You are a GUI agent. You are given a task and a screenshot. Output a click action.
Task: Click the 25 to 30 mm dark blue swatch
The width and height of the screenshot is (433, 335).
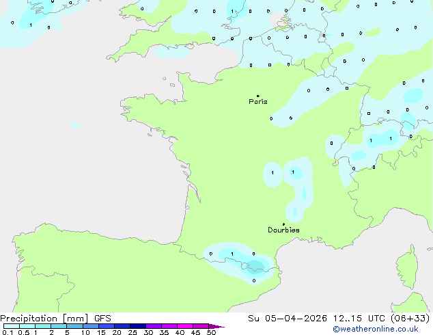coord(138,326)
